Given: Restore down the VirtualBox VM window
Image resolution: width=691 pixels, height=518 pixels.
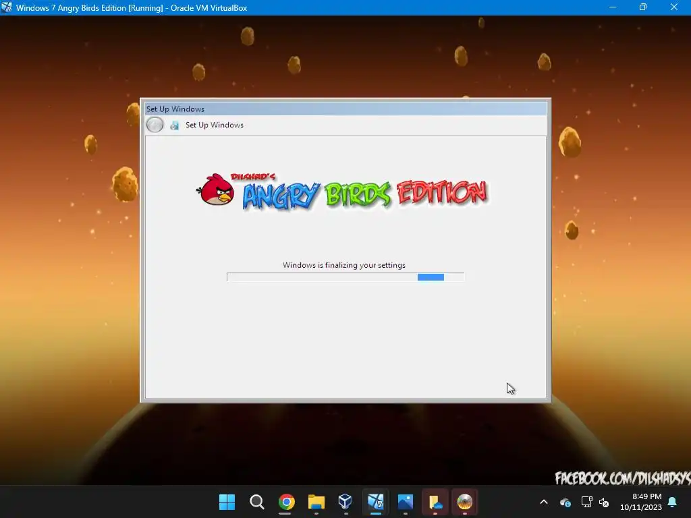Looking at the screenshot, I should pyautogui.click(x=643, y=7).
